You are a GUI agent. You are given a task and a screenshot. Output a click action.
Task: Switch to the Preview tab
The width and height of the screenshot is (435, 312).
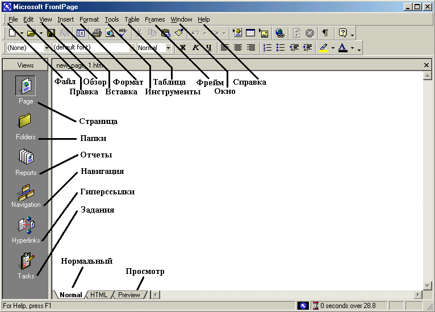click(x=129, y=295)
